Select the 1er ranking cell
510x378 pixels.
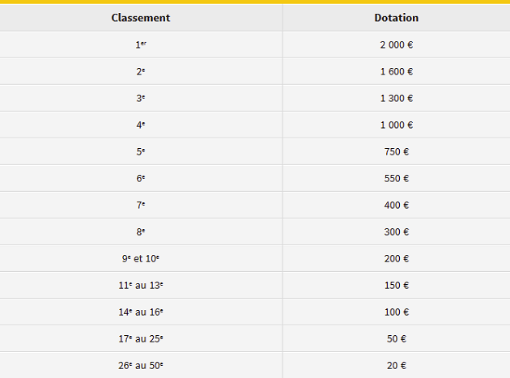[141, 45]
